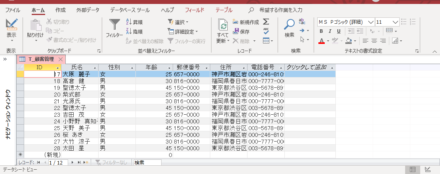Align text right
440x174 pixels.
(383, 41)
